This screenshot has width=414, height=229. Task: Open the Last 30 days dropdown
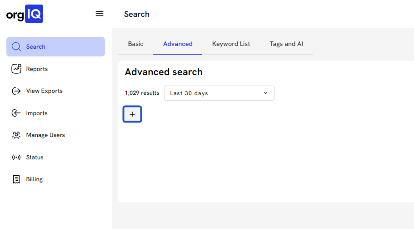(x=214, y=93)
